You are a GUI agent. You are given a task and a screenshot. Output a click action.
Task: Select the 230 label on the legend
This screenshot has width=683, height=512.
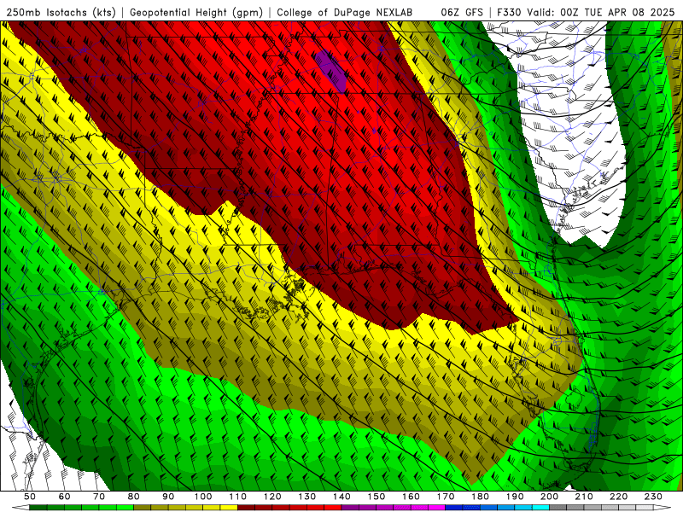[653, 497]
